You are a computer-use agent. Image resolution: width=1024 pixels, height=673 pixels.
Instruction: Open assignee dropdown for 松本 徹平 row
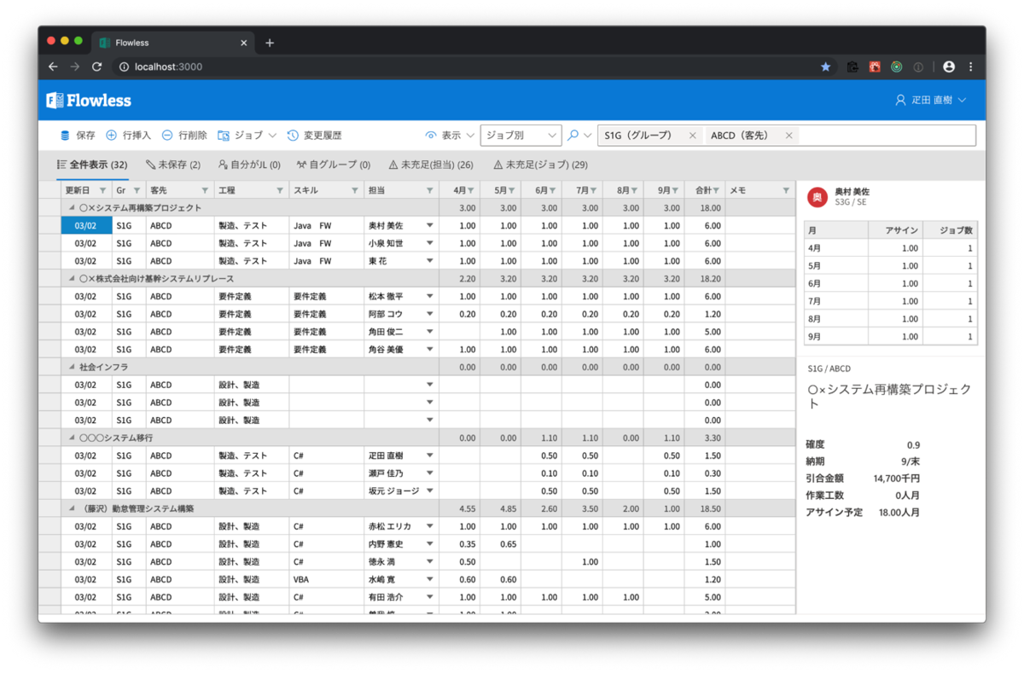coord(429,297)
